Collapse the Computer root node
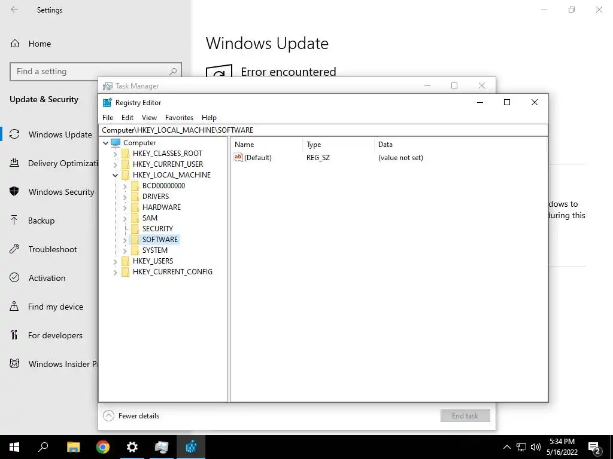The height and width of the screenshot is (459, 613). coord(105,143)
